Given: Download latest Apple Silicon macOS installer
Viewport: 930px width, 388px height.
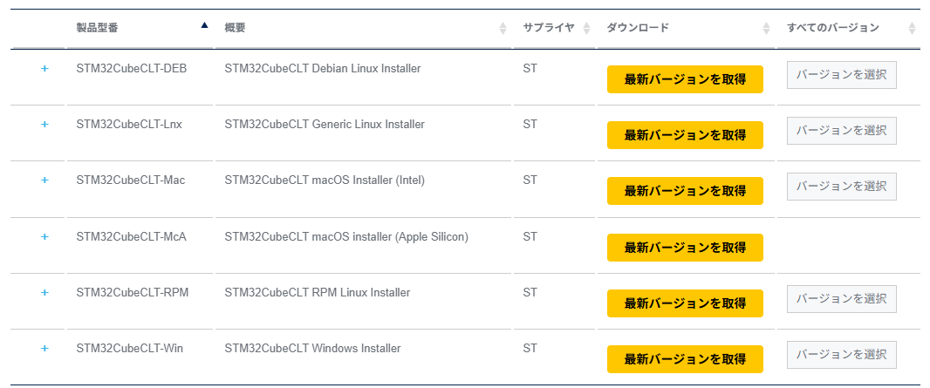Looking at the screenshot, I should coord(685,248).
